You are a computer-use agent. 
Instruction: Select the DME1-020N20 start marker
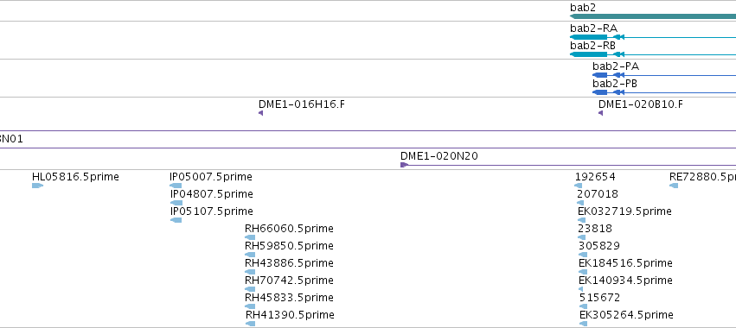404,165
